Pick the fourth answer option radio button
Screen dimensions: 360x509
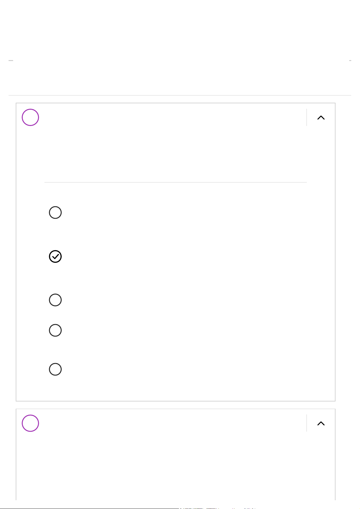[x=55, y=330]
